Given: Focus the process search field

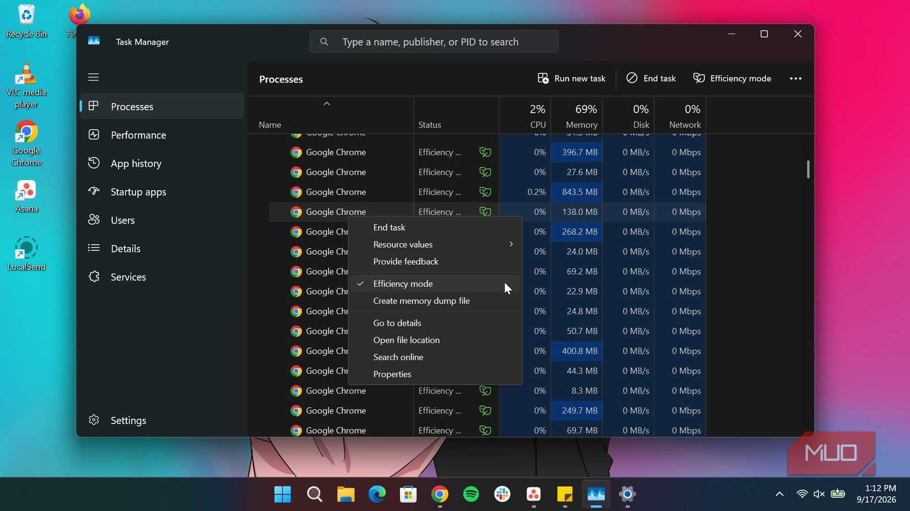Looking at the screenshot, I should [433, 42].
